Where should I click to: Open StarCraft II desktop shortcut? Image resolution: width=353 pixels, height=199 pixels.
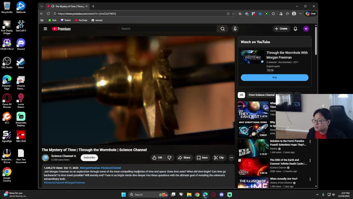[x=21, y=26]
